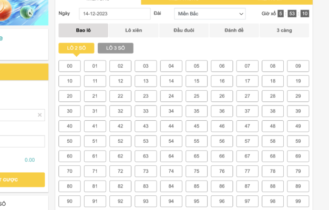Open the Miền Bắc station dropdown
Image resolution: width=329 pixels, height=210 pixels.
[x=209, y=14]
